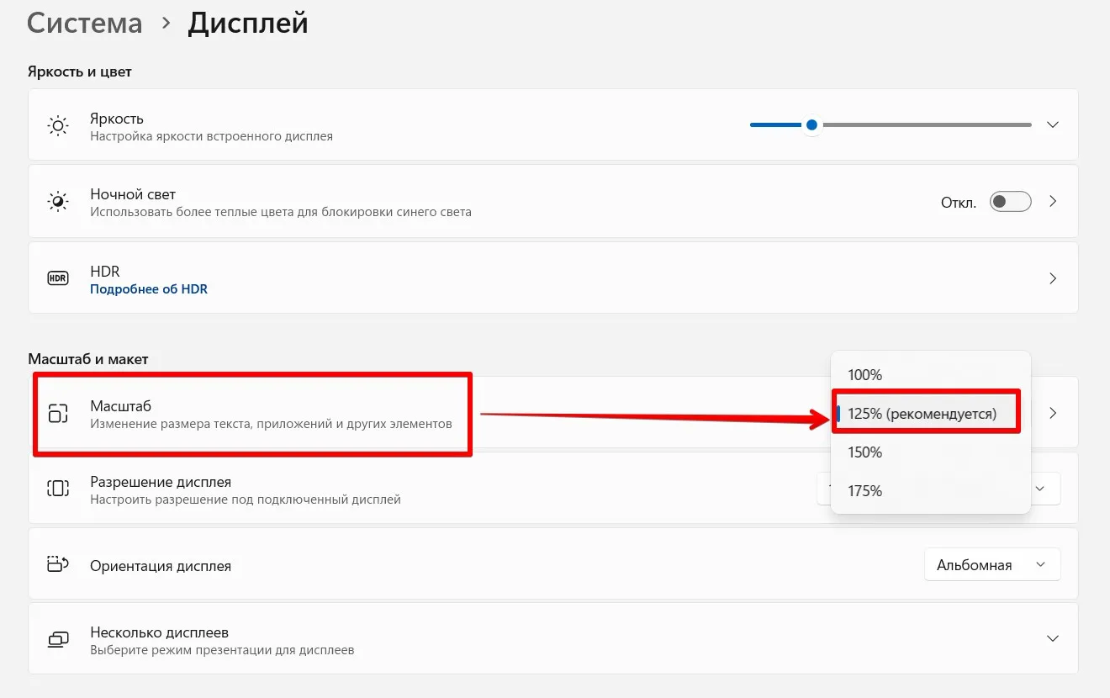This screenshot has width=1110, height=698.
Task: Select 175% scale option
Action: point(930,491)
